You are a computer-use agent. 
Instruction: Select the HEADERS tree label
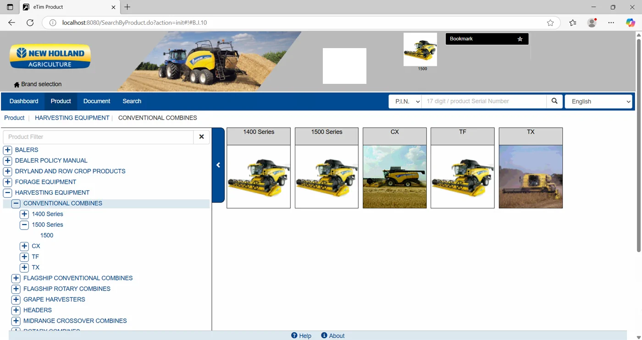[x=38, y=310]
